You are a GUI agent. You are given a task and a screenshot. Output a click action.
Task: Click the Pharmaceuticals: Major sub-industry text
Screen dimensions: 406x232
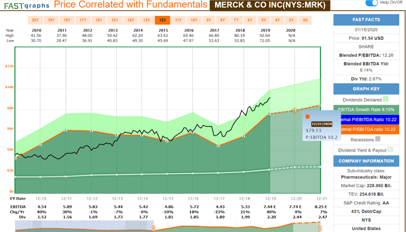366,177
